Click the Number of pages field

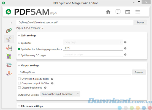pyautogui.click(x=93, y=54)
